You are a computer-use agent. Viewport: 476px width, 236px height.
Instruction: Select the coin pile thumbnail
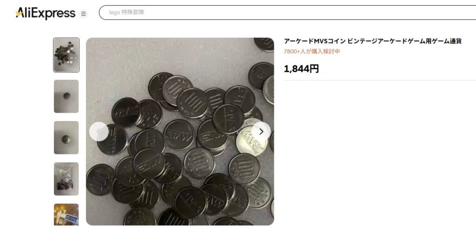click(x=66, y=55)
